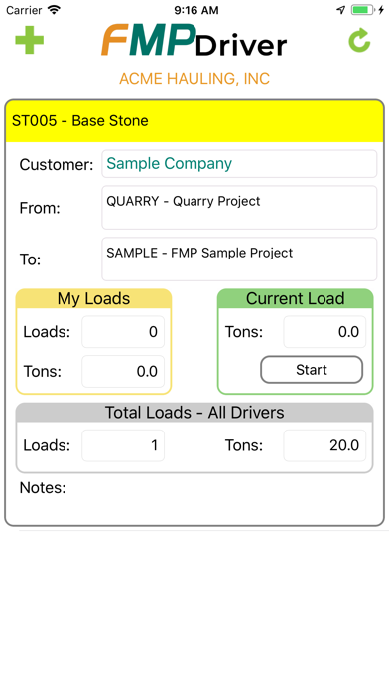Click the FMP Driver logo

click(194, 40)
